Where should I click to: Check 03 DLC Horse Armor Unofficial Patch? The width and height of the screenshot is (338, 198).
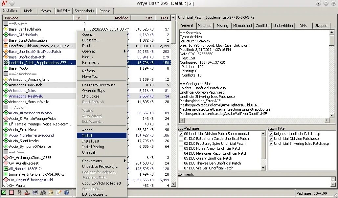181,148
